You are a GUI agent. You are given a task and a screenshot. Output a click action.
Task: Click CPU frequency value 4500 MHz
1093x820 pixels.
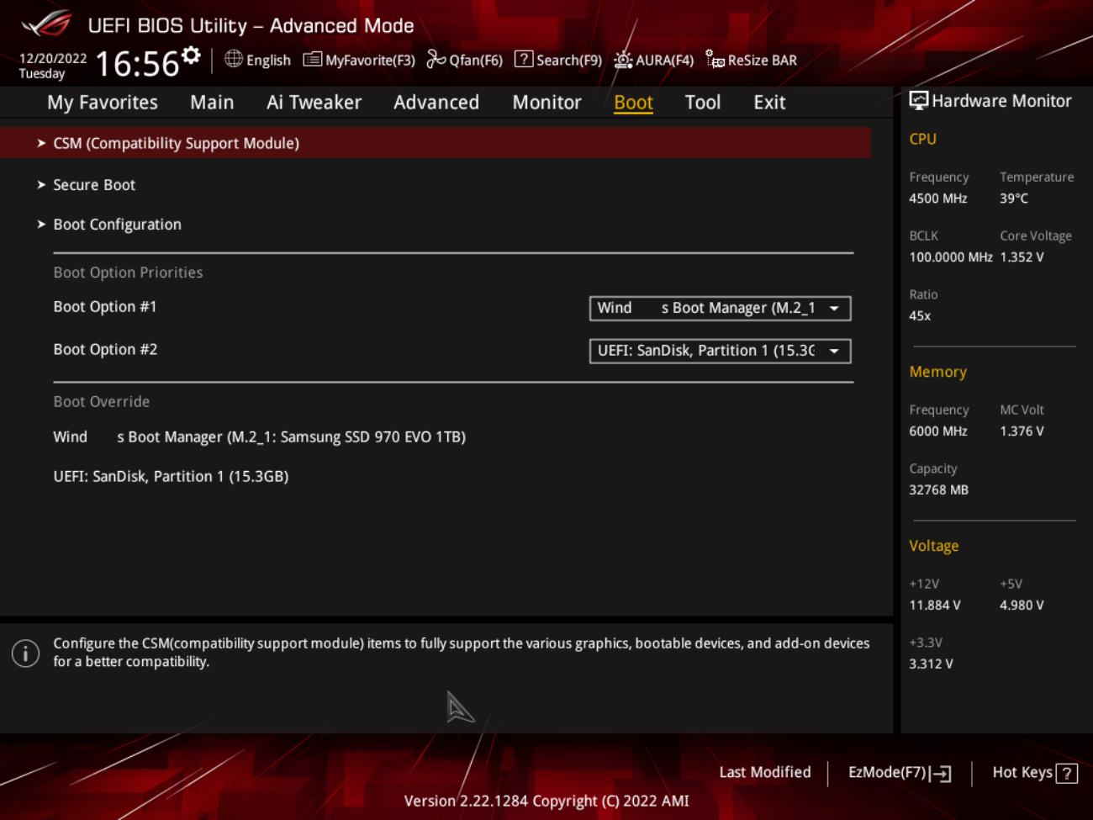tap(938, 198)
